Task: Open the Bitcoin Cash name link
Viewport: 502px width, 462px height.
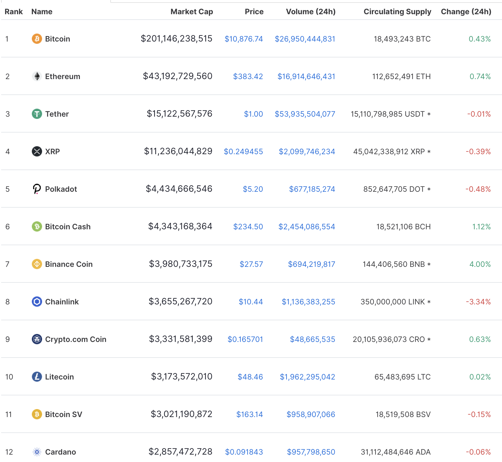Action: point(68,227)
